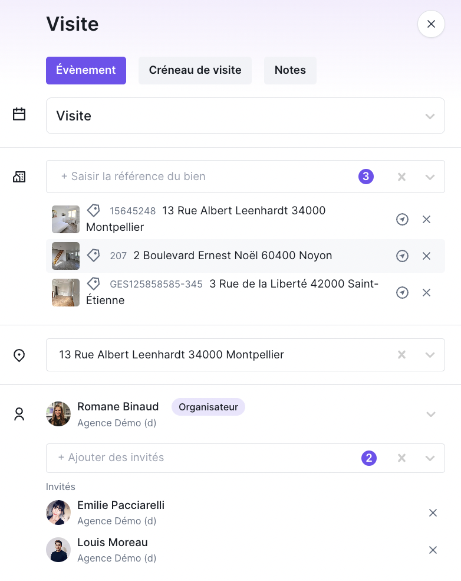The width and height of the screenshot is (461, 581).
Task: Click the Invités section label
Action: (61, 487)
